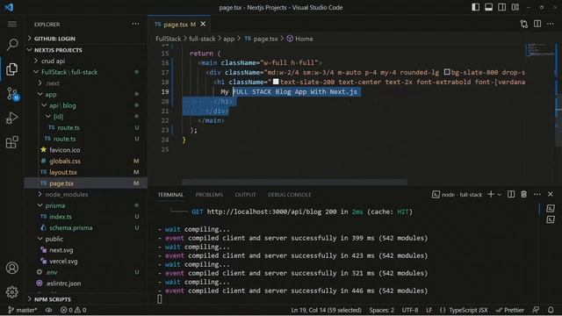Switch to the DEBUG CONSOLE tab

(289, 195)
